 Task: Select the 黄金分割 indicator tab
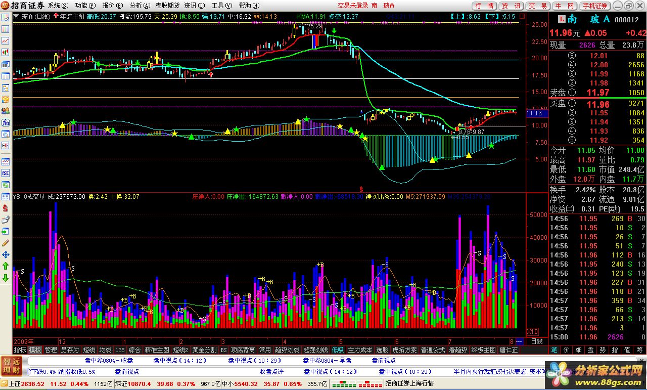204,350
